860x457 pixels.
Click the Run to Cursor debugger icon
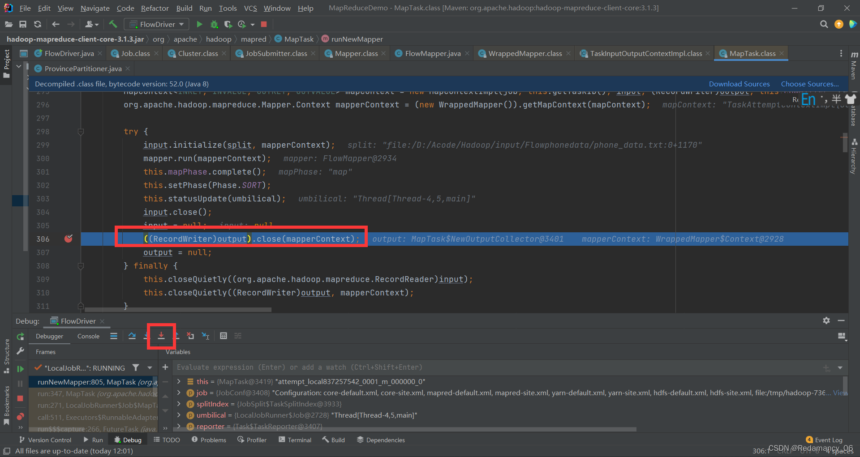(206, 336)
